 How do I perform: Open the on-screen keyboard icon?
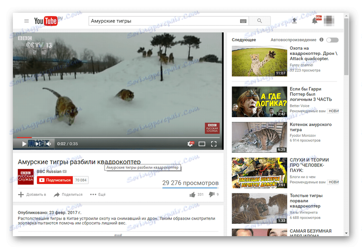click(x=243, y=21)
